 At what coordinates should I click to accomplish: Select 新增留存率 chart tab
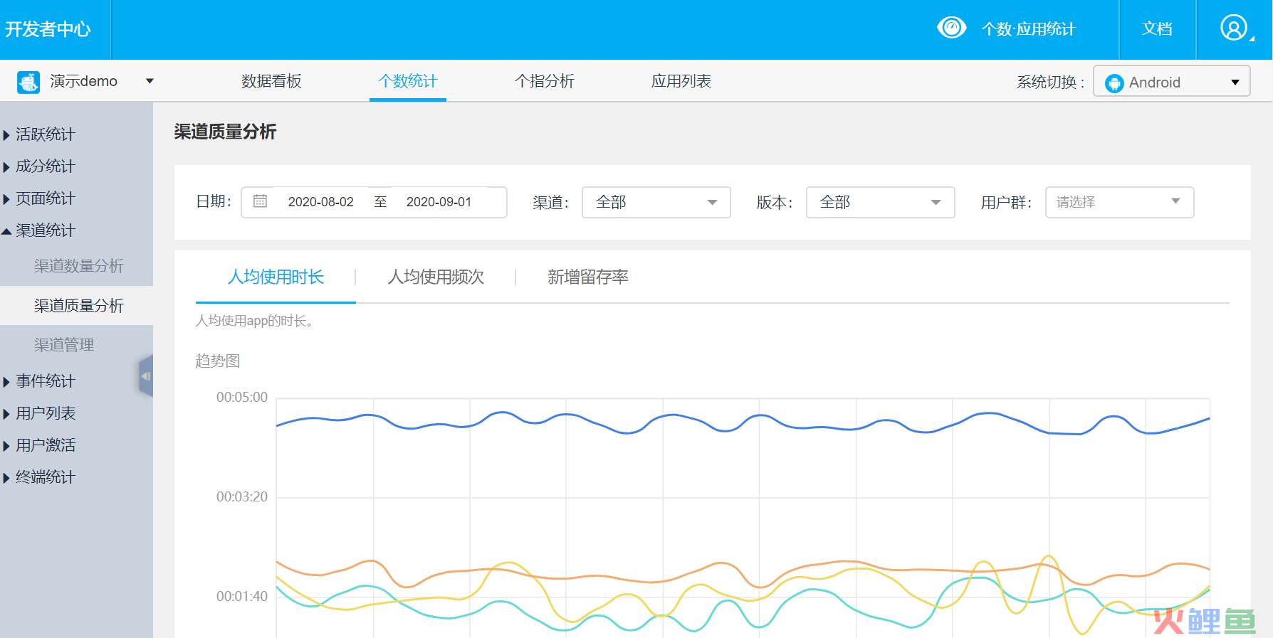tap(588, 277)
